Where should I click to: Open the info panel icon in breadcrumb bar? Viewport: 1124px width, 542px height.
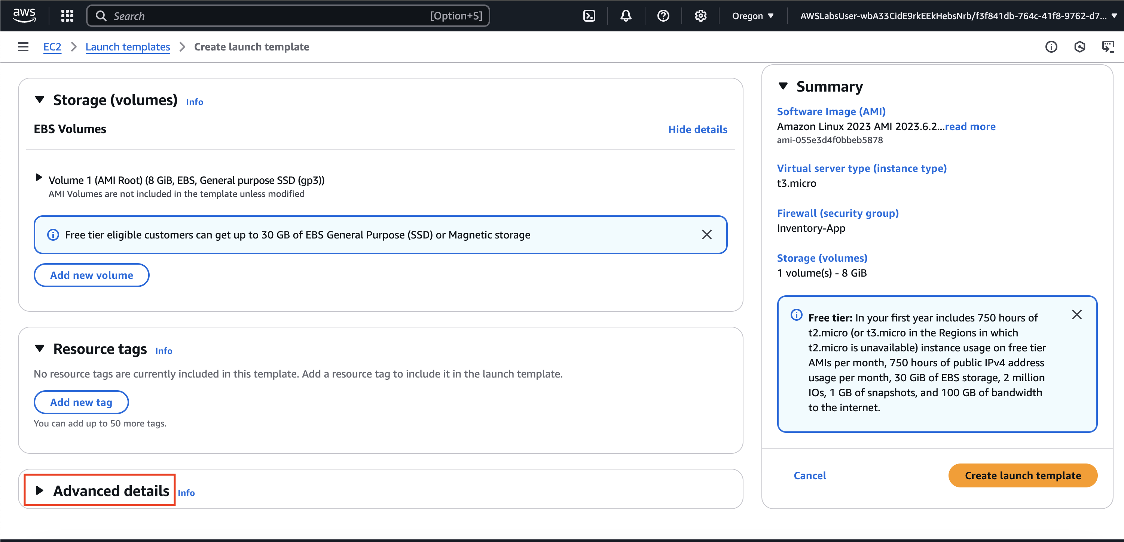coord(1051,47)
